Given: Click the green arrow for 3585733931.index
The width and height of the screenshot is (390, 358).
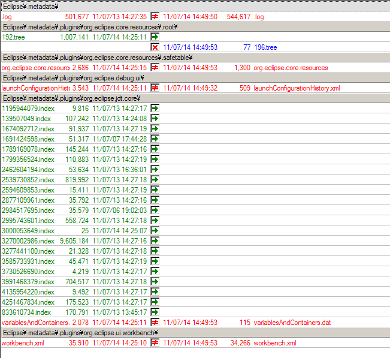Looking at the screenshot, I should (155, 261).
